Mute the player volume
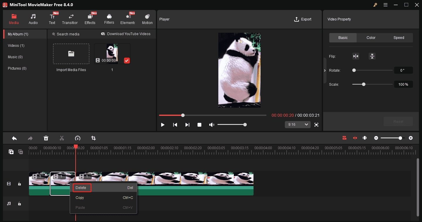Screen dimensions: 422x222 click(x=212, y=124)
